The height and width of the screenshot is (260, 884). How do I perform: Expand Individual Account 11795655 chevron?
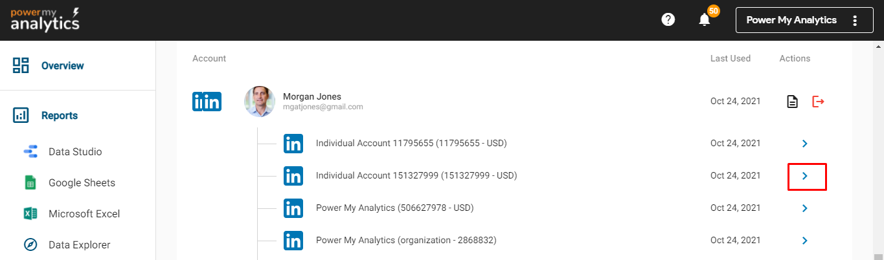(805, 144)
